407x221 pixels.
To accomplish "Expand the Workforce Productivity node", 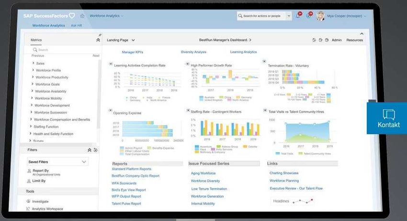I will tap(33, 77).
